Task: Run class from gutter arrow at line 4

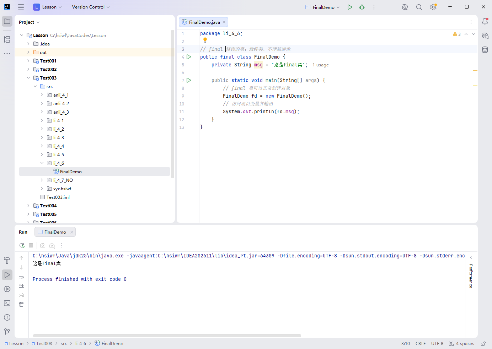Action: tap(189, 57)
